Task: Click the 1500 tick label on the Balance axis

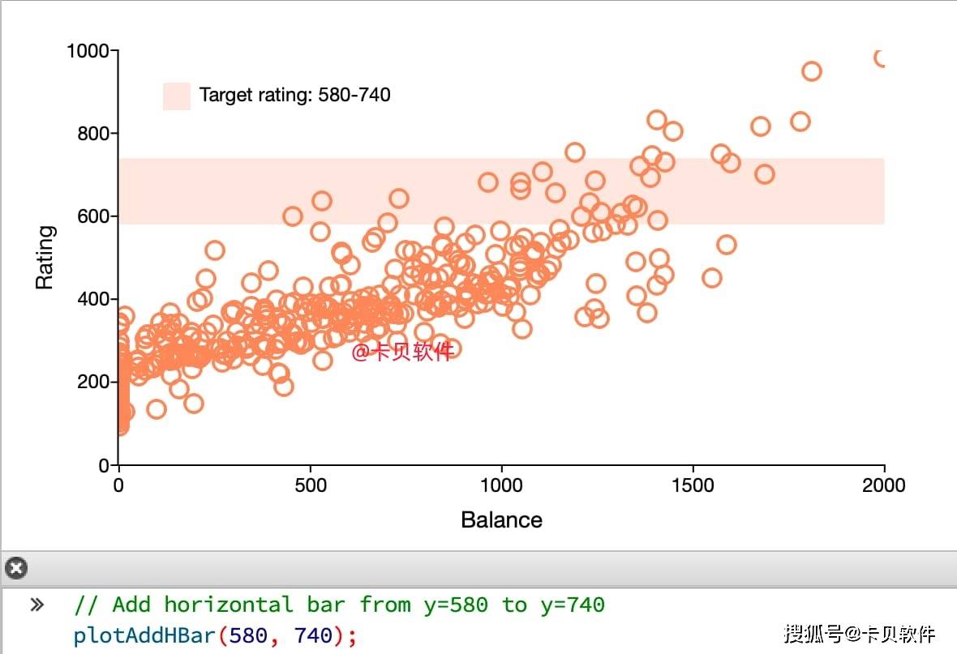Action: pyautogui.click(x=693, y=485)
